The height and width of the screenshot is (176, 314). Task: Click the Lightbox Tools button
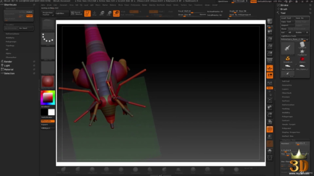tap(295, 36)
